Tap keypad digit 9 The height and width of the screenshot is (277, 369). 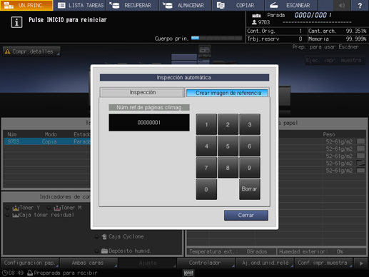[250, 168]
